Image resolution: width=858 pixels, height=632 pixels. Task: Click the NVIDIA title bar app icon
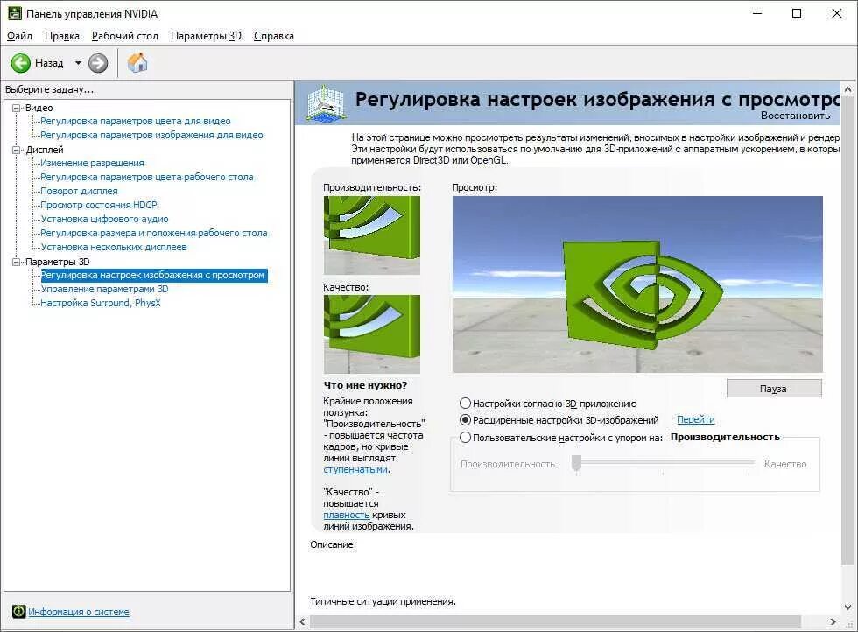pos(15,13)
